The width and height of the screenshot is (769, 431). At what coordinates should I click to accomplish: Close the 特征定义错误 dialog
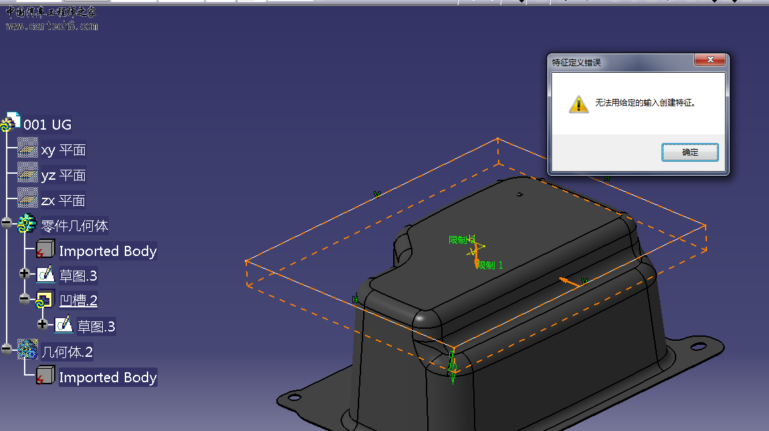click(x=710, y=59)
